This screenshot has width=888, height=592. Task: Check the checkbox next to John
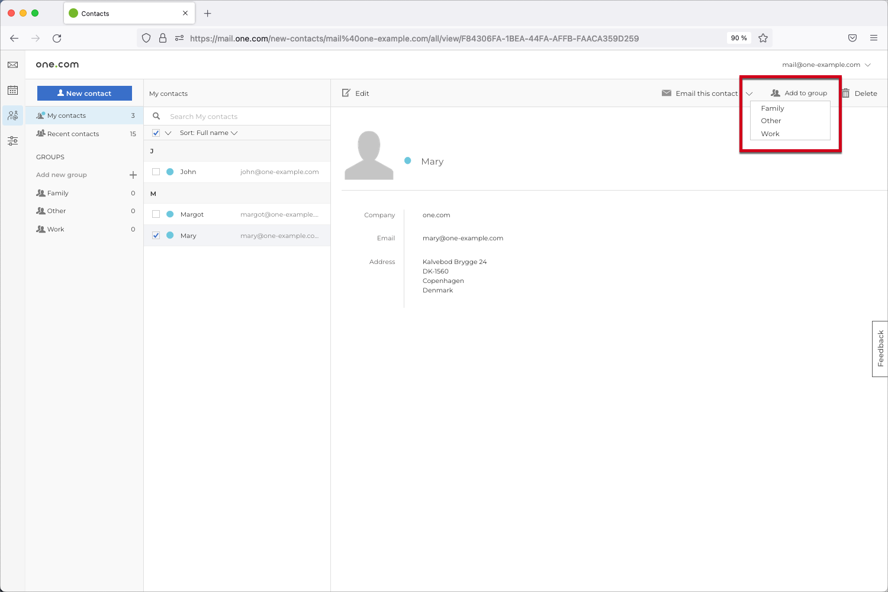pos(156,172)
